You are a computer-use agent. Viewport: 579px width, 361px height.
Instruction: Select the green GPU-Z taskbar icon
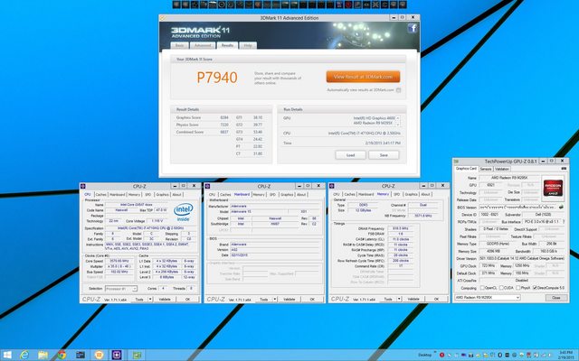pyautogui.click(x=137, y=355)
